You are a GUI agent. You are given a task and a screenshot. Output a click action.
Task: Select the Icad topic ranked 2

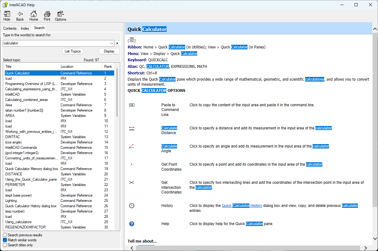[59, 78]
